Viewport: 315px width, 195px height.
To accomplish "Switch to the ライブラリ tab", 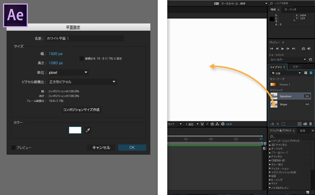I will click(x=275, y=67).
